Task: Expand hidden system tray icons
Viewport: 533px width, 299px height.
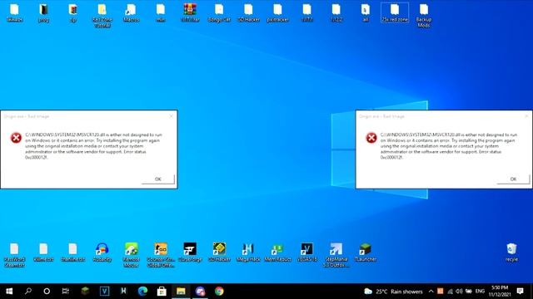Action: click(431, 292)
